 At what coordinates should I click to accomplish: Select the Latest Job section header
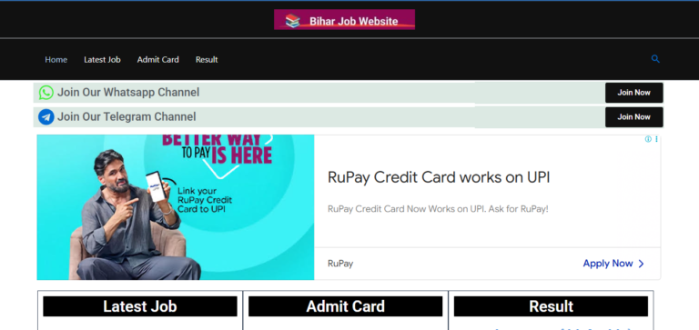click(x=140, y=306)
